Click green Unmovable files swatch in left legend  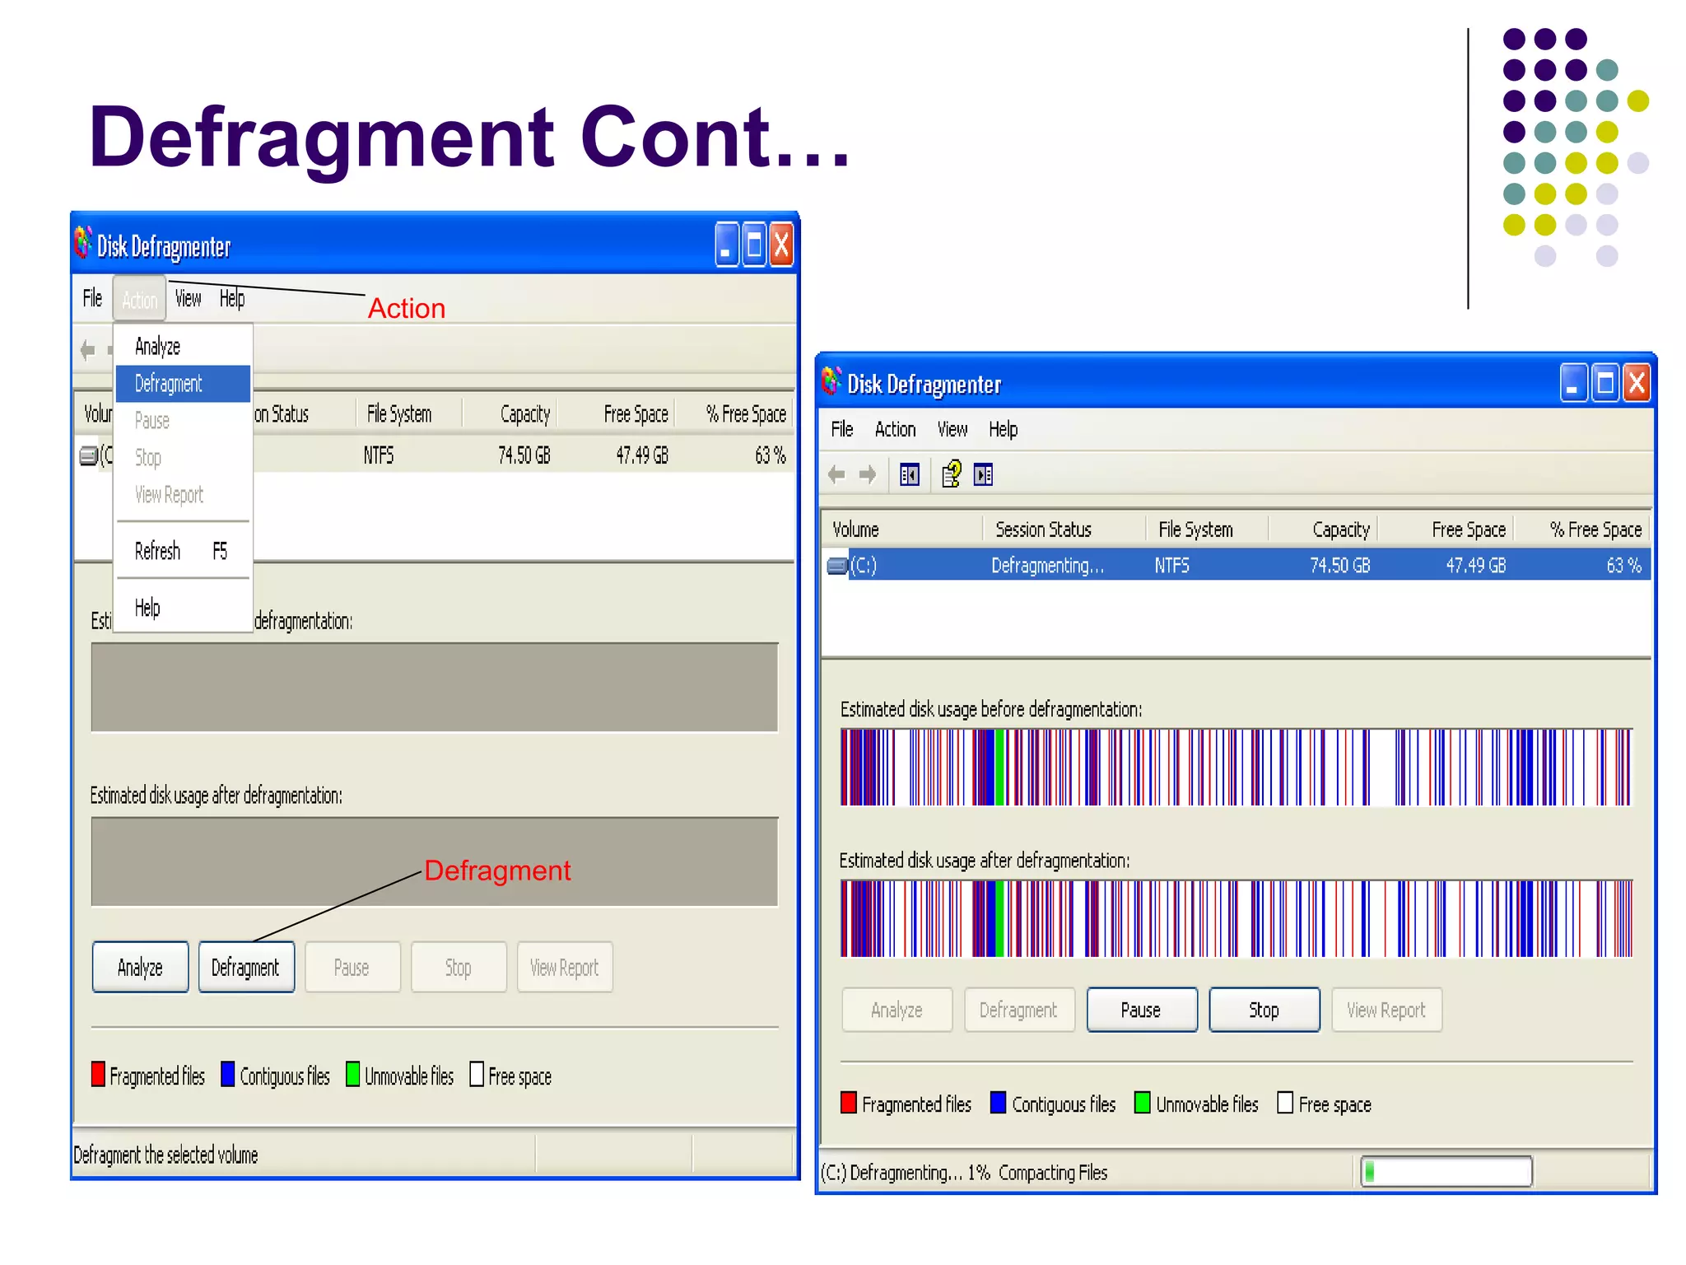pyautogui.click(x=352, y=1074)
